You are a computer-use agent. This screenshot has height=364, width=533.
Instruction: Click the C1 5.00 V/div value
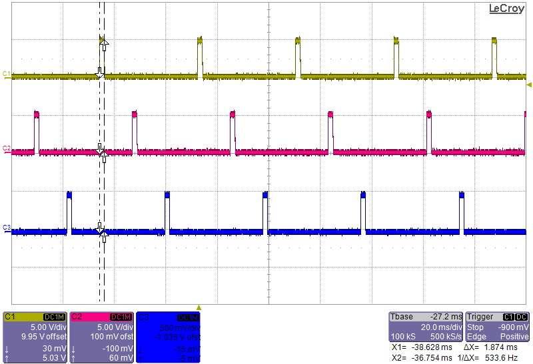pyautogui.click(x=48, y=327)
